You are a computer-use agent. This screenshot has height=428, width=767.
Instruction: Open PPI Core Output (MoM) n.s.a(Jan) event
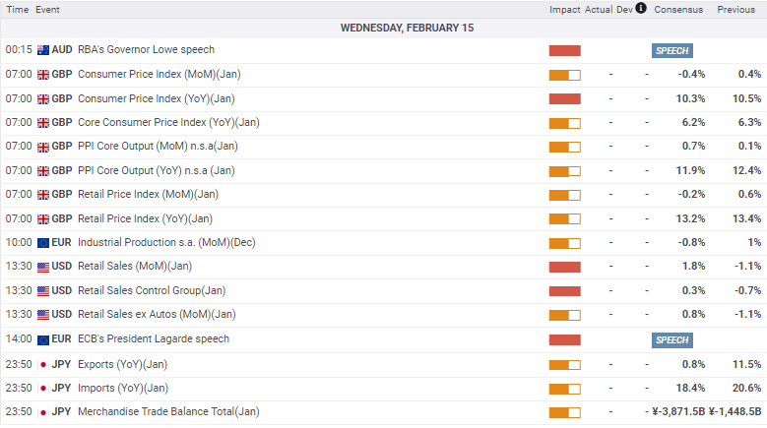click(158, 146)
